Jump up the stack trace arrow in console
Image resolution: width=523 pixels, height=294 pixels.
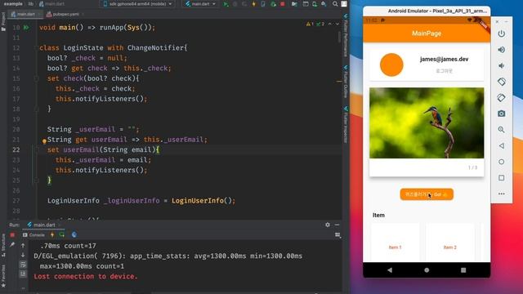pyautogui.click(x=23, y=246)
